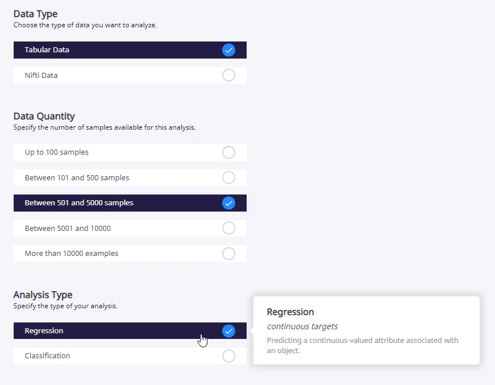Select the Nifti Data radio circle
The image size is (495, 385).
pos(228,75)
